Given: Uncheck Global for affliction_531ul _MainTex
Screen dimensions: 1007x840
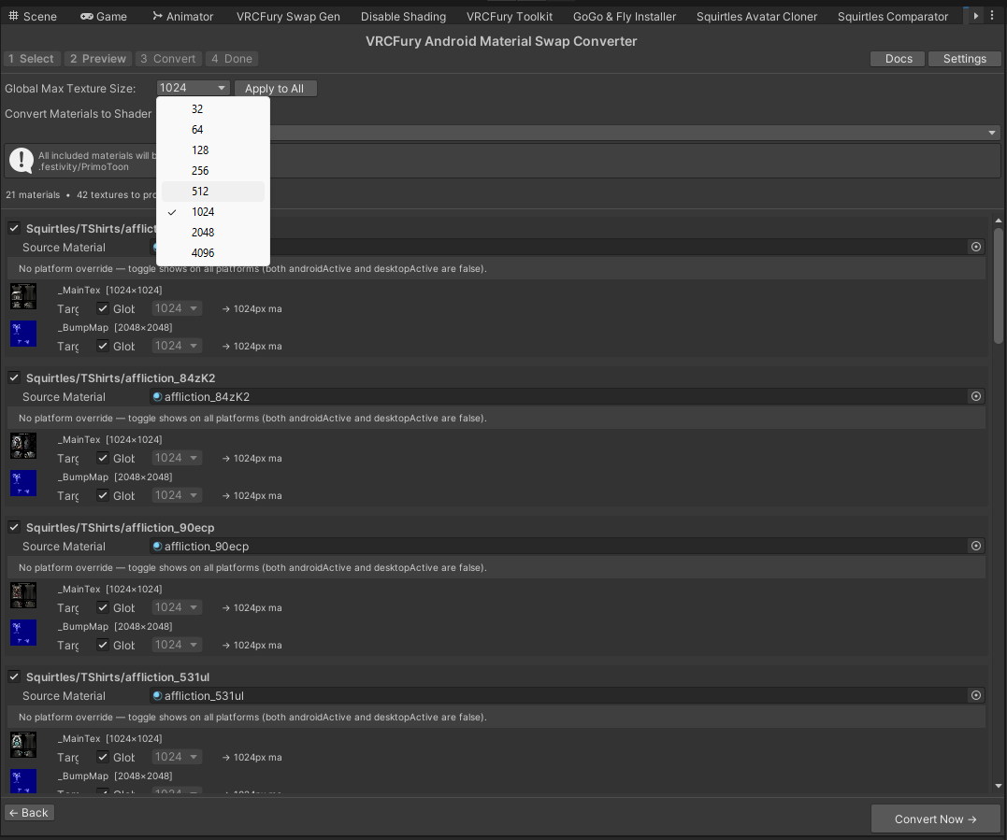Looking at the screenshot, I should pyautogui.click(x=103, y=757).
